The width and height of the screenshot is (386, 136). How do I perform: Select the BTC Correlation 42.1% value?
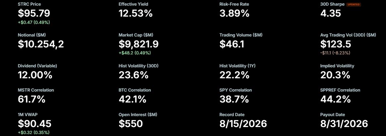coord(132,99)
